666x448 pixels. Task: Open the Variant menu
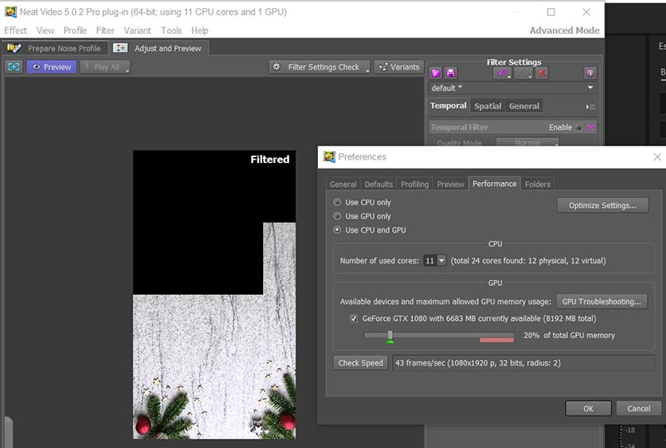click(137, 31)
